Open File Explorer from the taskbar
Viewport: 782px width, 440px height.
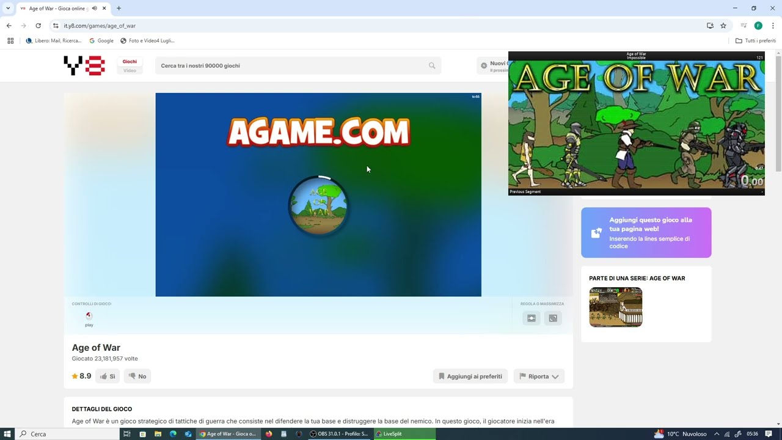pyautogui.click(x=158, y=434)
